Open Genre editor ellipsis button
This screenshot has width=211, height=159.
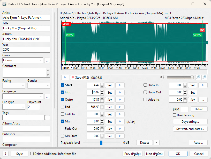click(47, 60)
